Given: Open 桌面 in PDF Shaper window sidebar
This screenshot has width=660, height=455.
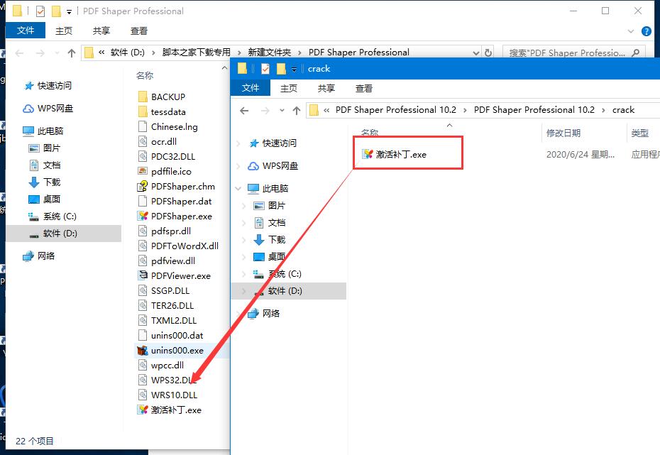Looking at the screenshot, I should point(44,199).
